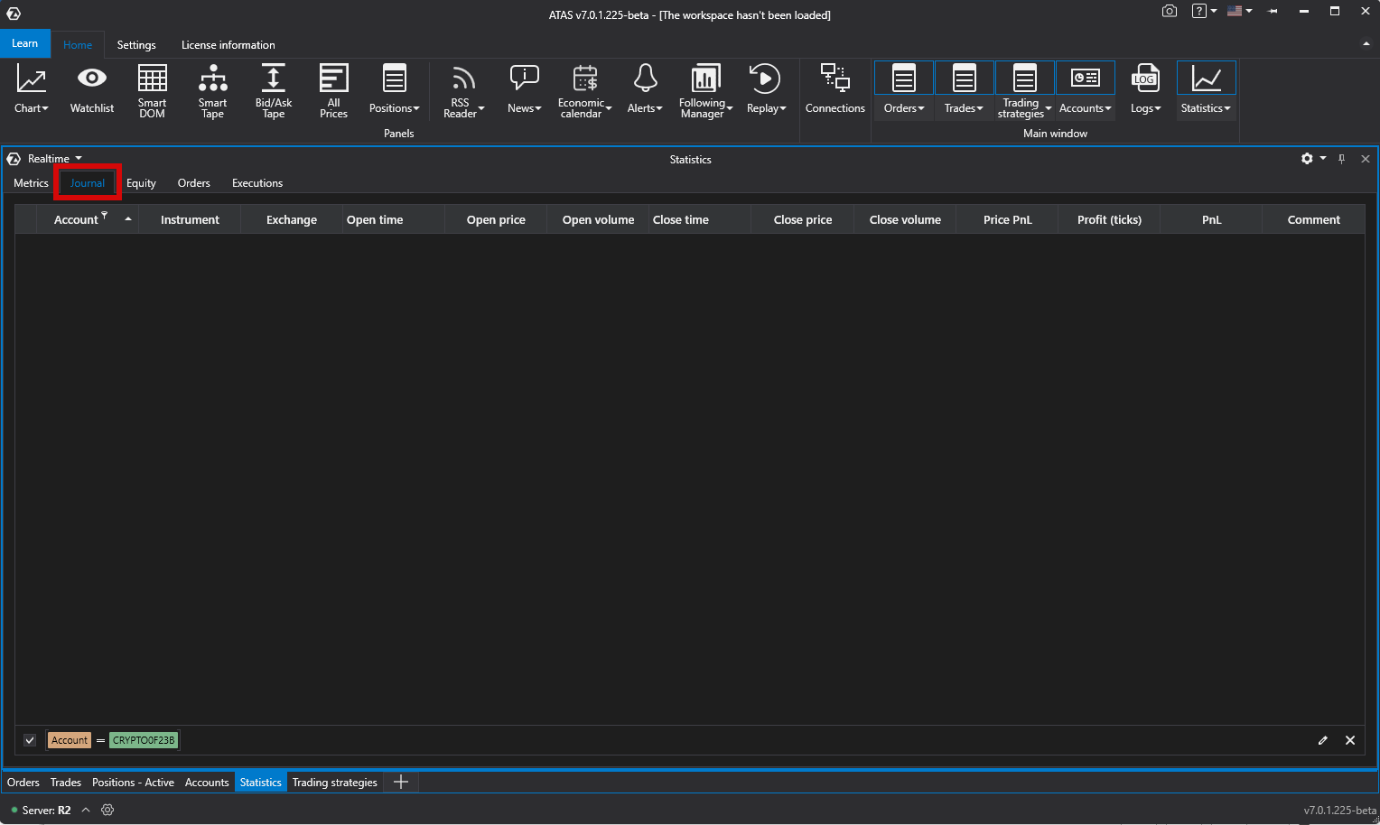Click the CRYPTO0F23B filter value
The height and width of the screenshot is (825, 1380).
coord(144,740)
